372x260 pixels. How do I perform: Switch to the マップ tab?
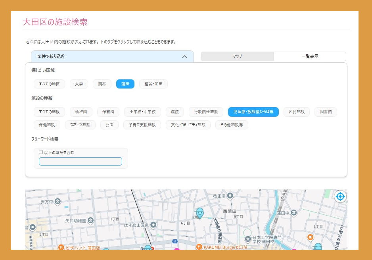(237, 56)
